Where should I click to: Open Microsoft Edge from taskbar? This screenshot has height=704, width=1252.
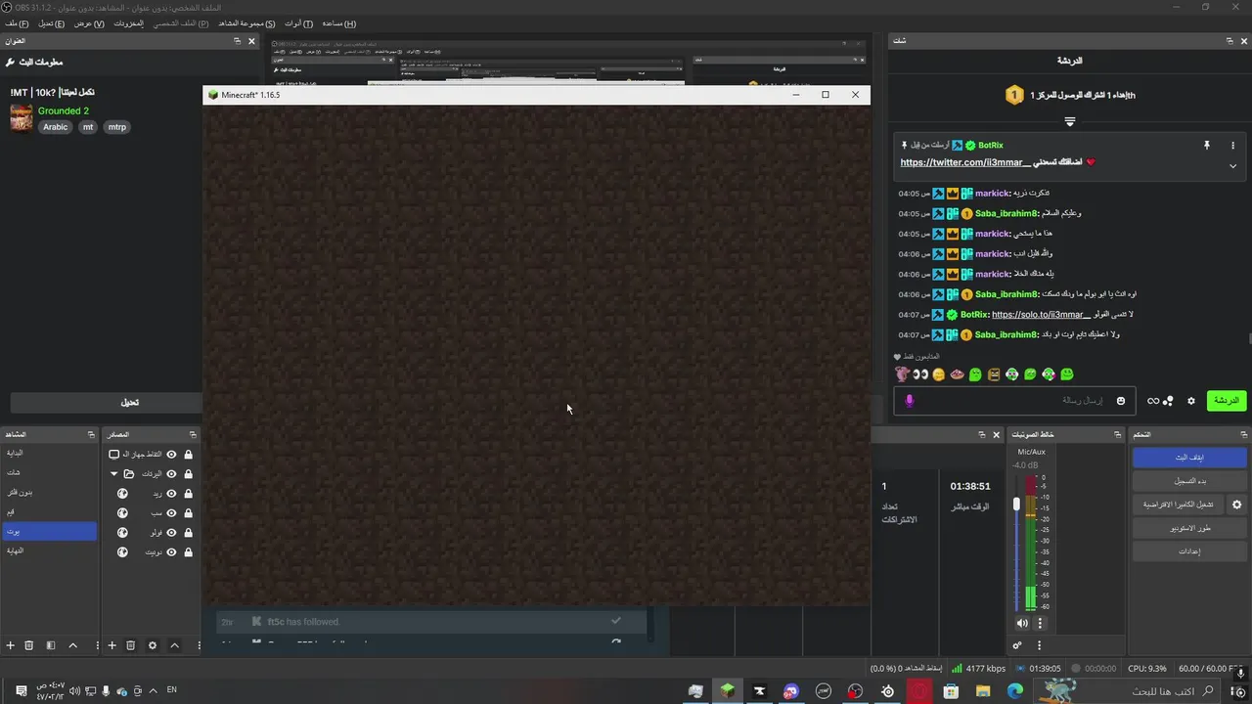pyautogui.click(x=1014, y=690)
